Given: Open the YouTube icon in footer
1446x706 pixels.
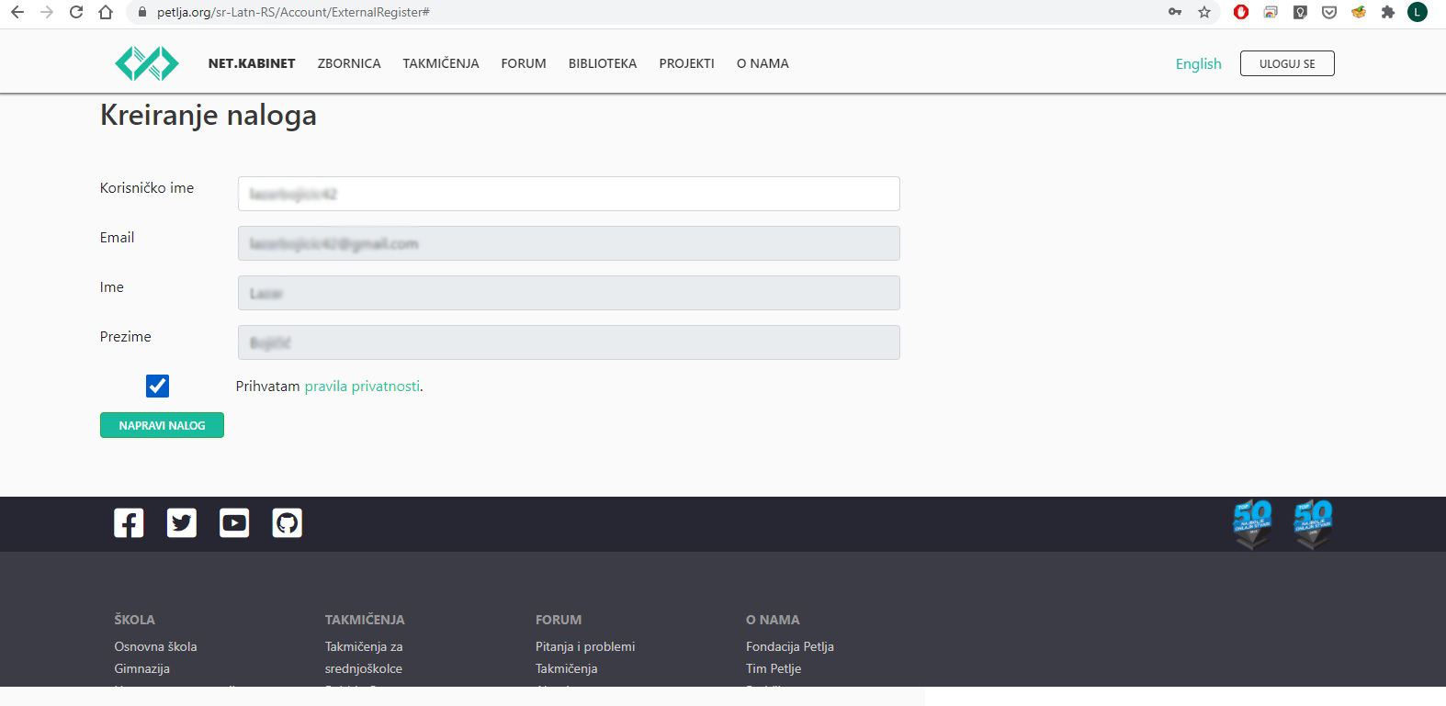Looking at the screenshot, I should 234,523.
